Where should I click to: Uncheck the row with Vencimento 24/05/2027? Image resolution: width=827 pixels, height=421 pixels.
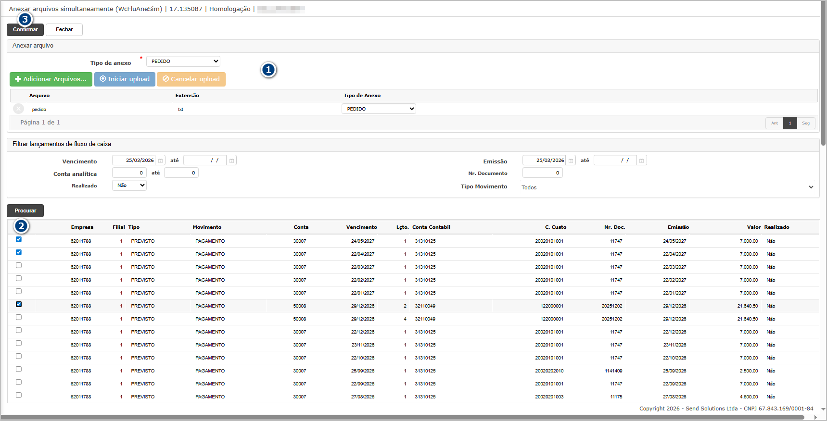coord(19,239)
